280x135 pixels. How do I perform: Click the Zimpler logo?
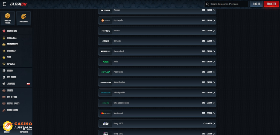point(106,10)
